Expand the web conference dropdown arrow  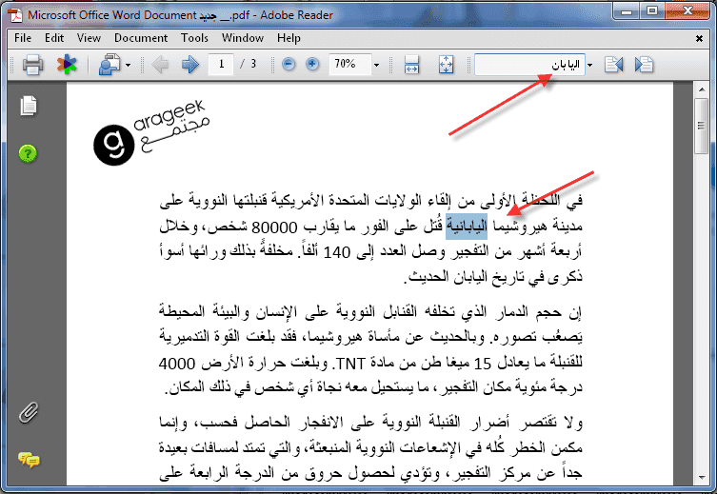[x=126, y=65]
